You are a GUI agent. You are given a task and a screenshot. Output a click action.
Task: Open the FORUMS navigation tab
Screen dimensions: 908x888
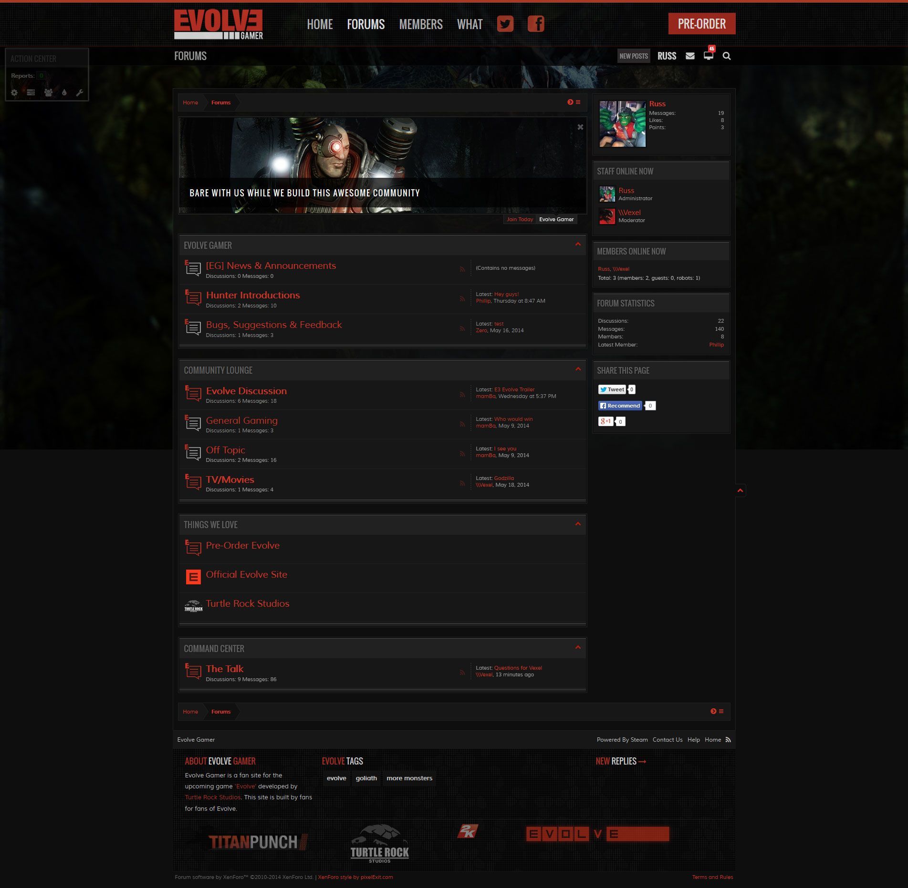click(x=366, y=24)
